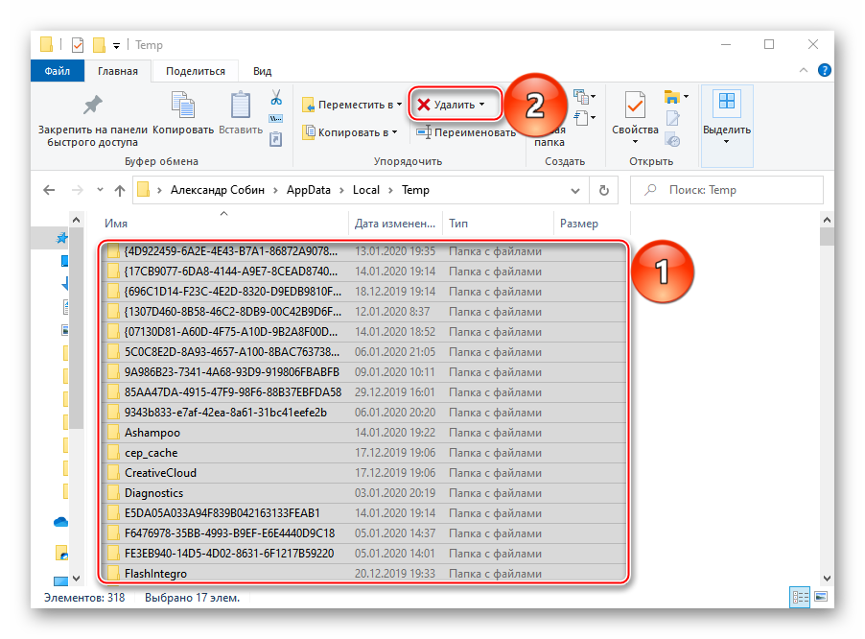Click AppData in the address breadcrumb
Viewport: 865px width, 639px height.
pos(308,190)
